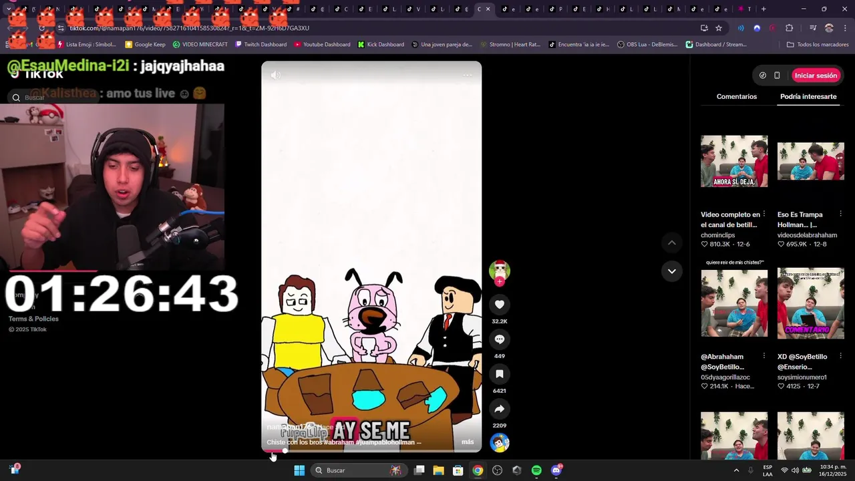855x481 pixels.
Task: Open the 'OBS Lua - DeBlemis...' bookmark
Action: (x=648, y=45)
